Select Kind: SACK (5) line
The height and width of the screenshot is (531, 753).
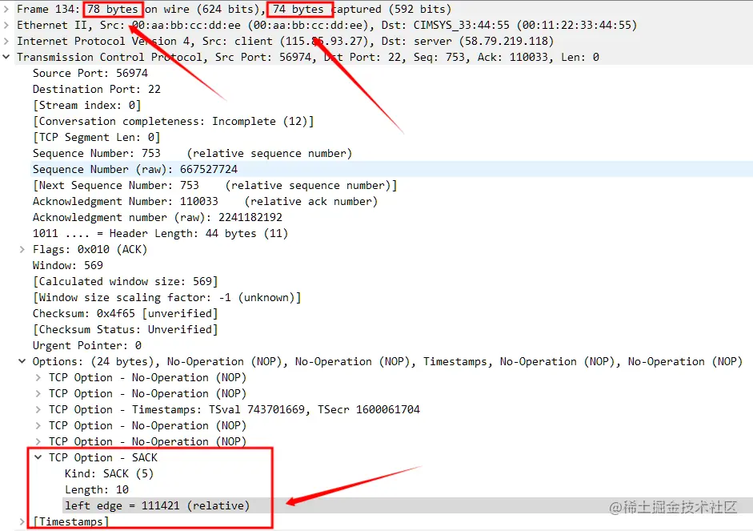(x=110, y=473)
